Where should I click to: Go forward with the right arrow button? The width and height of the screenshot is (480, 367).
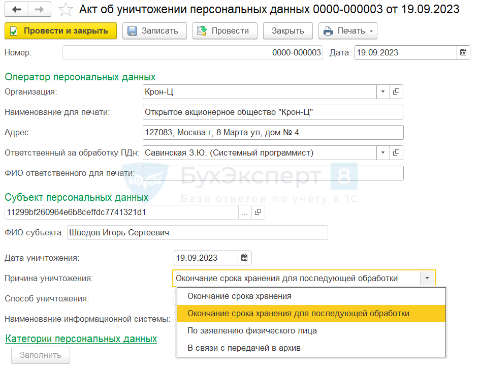(39, 10)
